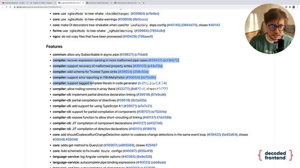Open commit e75244e

(159, 112)
